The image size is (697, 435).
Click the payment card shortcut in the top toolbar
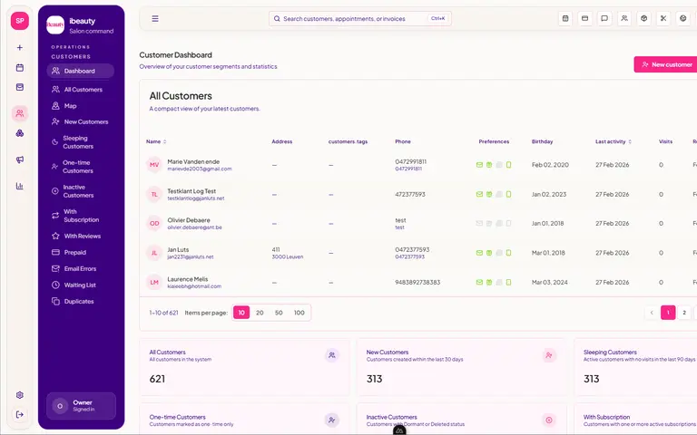coord(585,19)
